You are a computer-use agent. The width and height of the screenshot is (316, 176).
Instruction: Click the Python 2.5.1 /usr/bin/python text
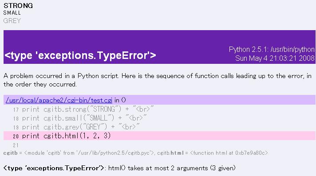tap(272, 49)
